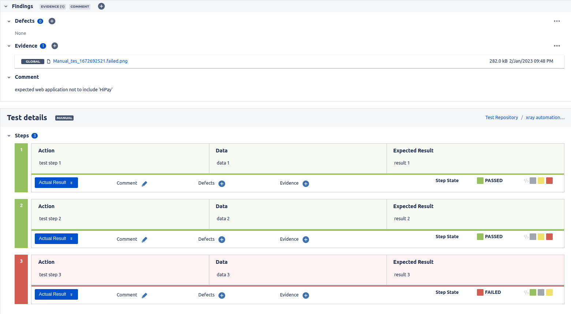This screenshot has height=314, width=571.
Task: Click file icon beside Manual_tes failed.png
Action: pyautogui.click(x=48, y=62)
